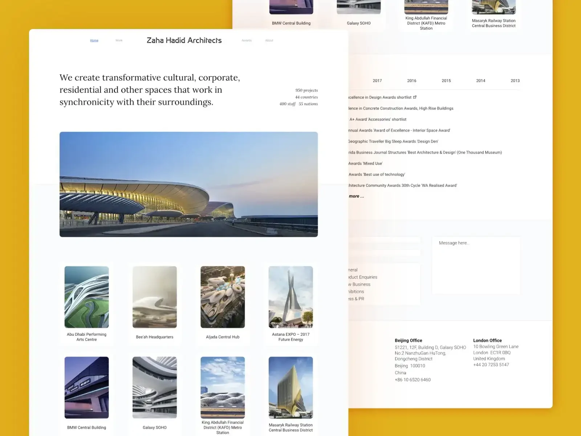Open the BMW Central Building image in front window

tap(86, 387)
